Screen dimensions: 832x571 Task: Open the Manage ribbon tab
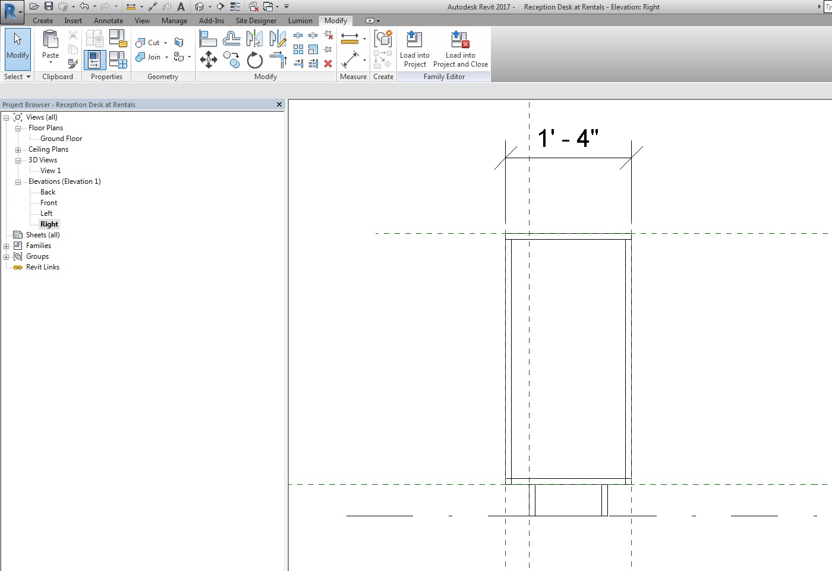click(x=174, y=21)
